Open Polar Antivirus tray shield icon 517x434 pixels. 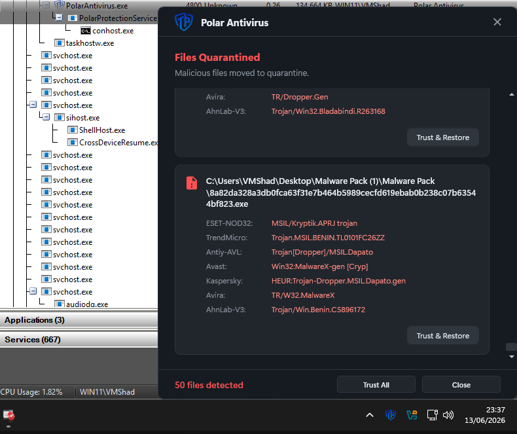click(x=391, y=415)
